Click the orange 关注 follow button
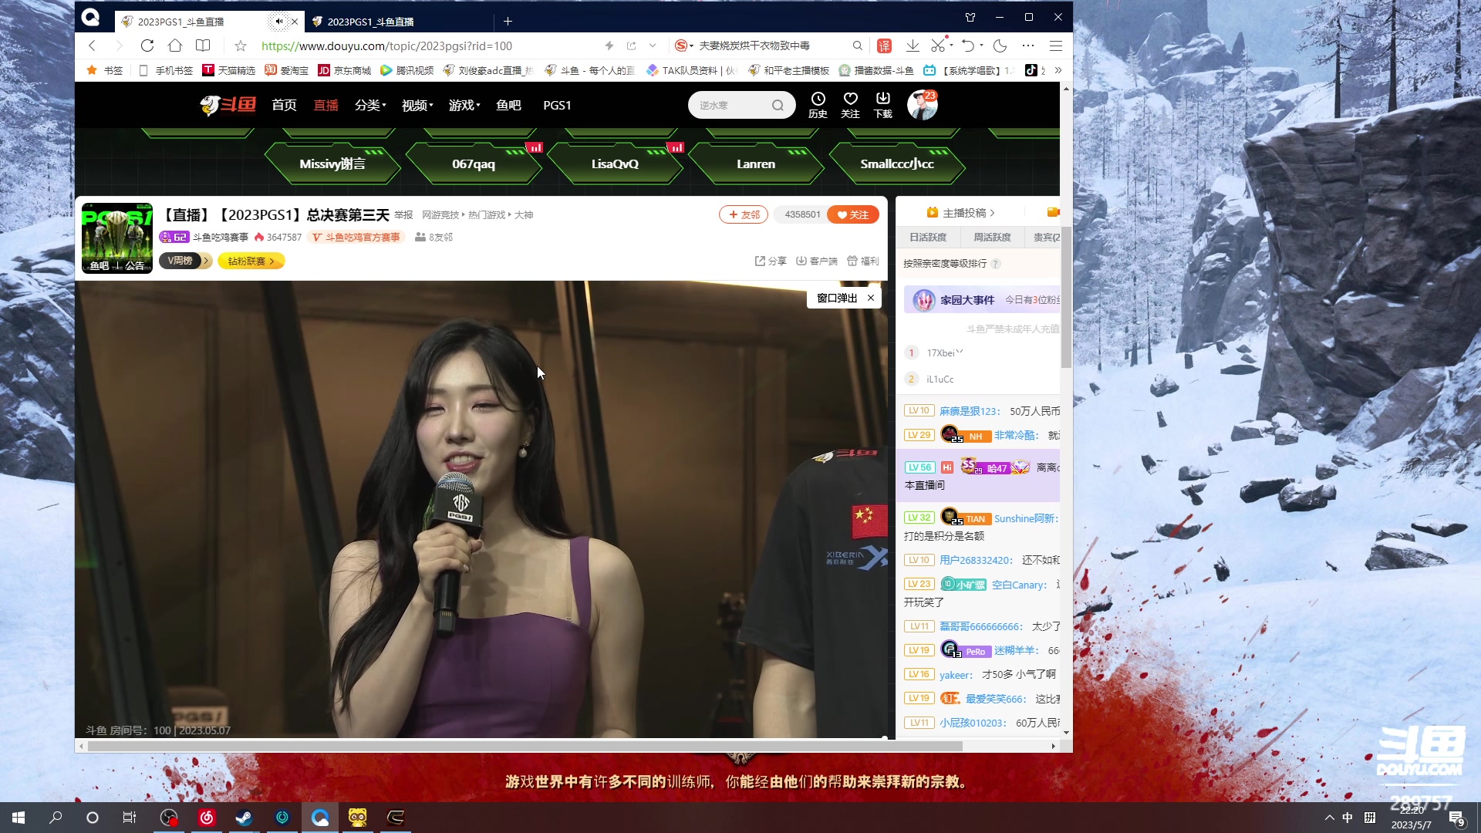The width and height of the screenshot is (1481, 833). (853, 214)
